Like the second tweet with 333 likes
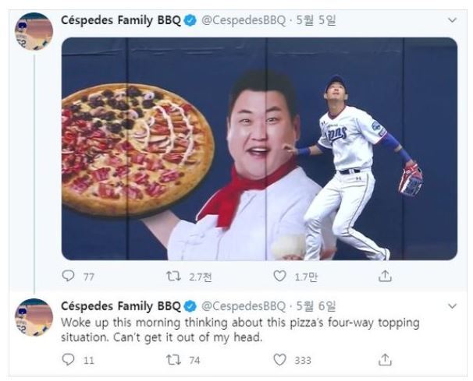The height and width of the screenshot is (381, 473). point(279,359)
